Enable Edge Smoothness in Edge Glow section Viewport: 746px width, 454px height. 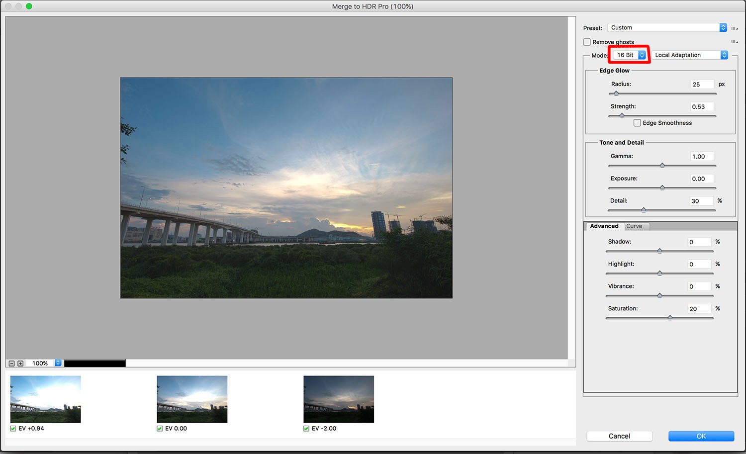637,122
